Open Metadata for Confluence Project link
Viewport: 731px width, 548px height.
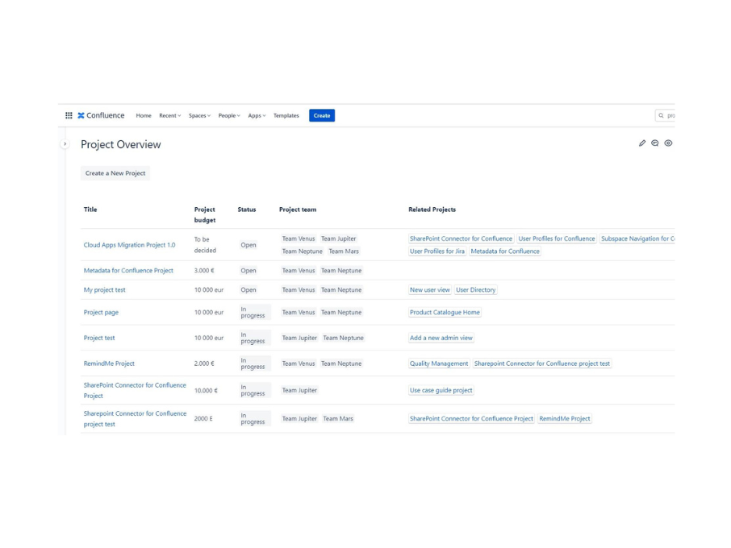(128, 271)
